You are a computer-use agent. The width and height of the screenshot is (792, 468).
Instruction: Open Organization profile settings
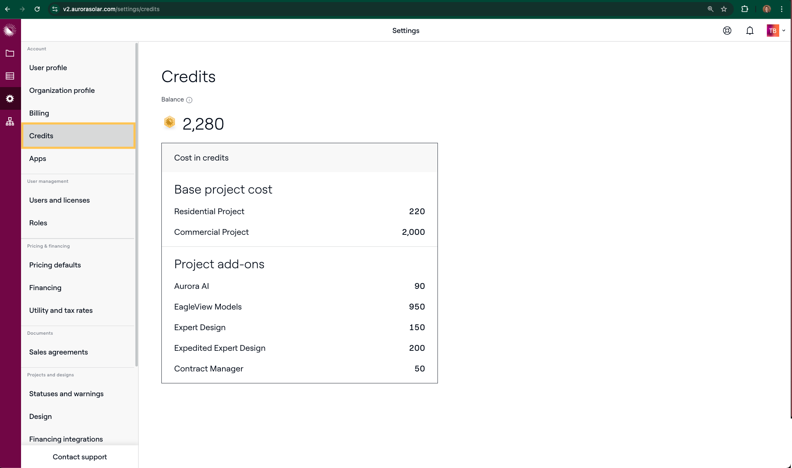coord(78,90)
